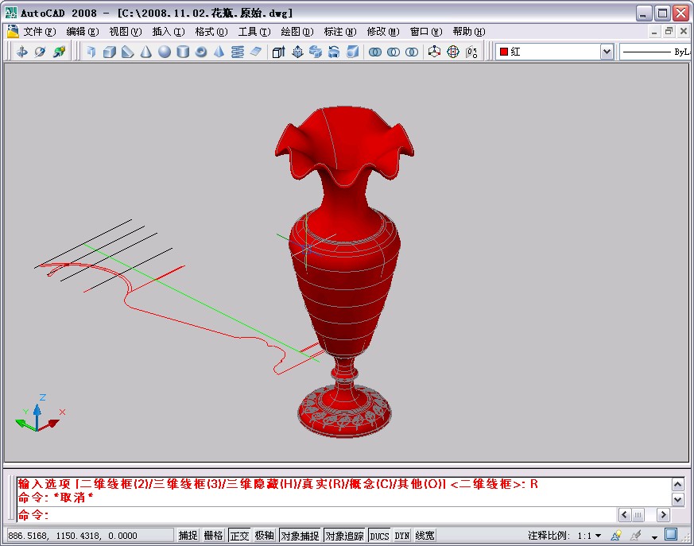Open the status bar tray menu arrow
Image resolution: width=694 pixels, height=546 pixels.
pos(654,536)
